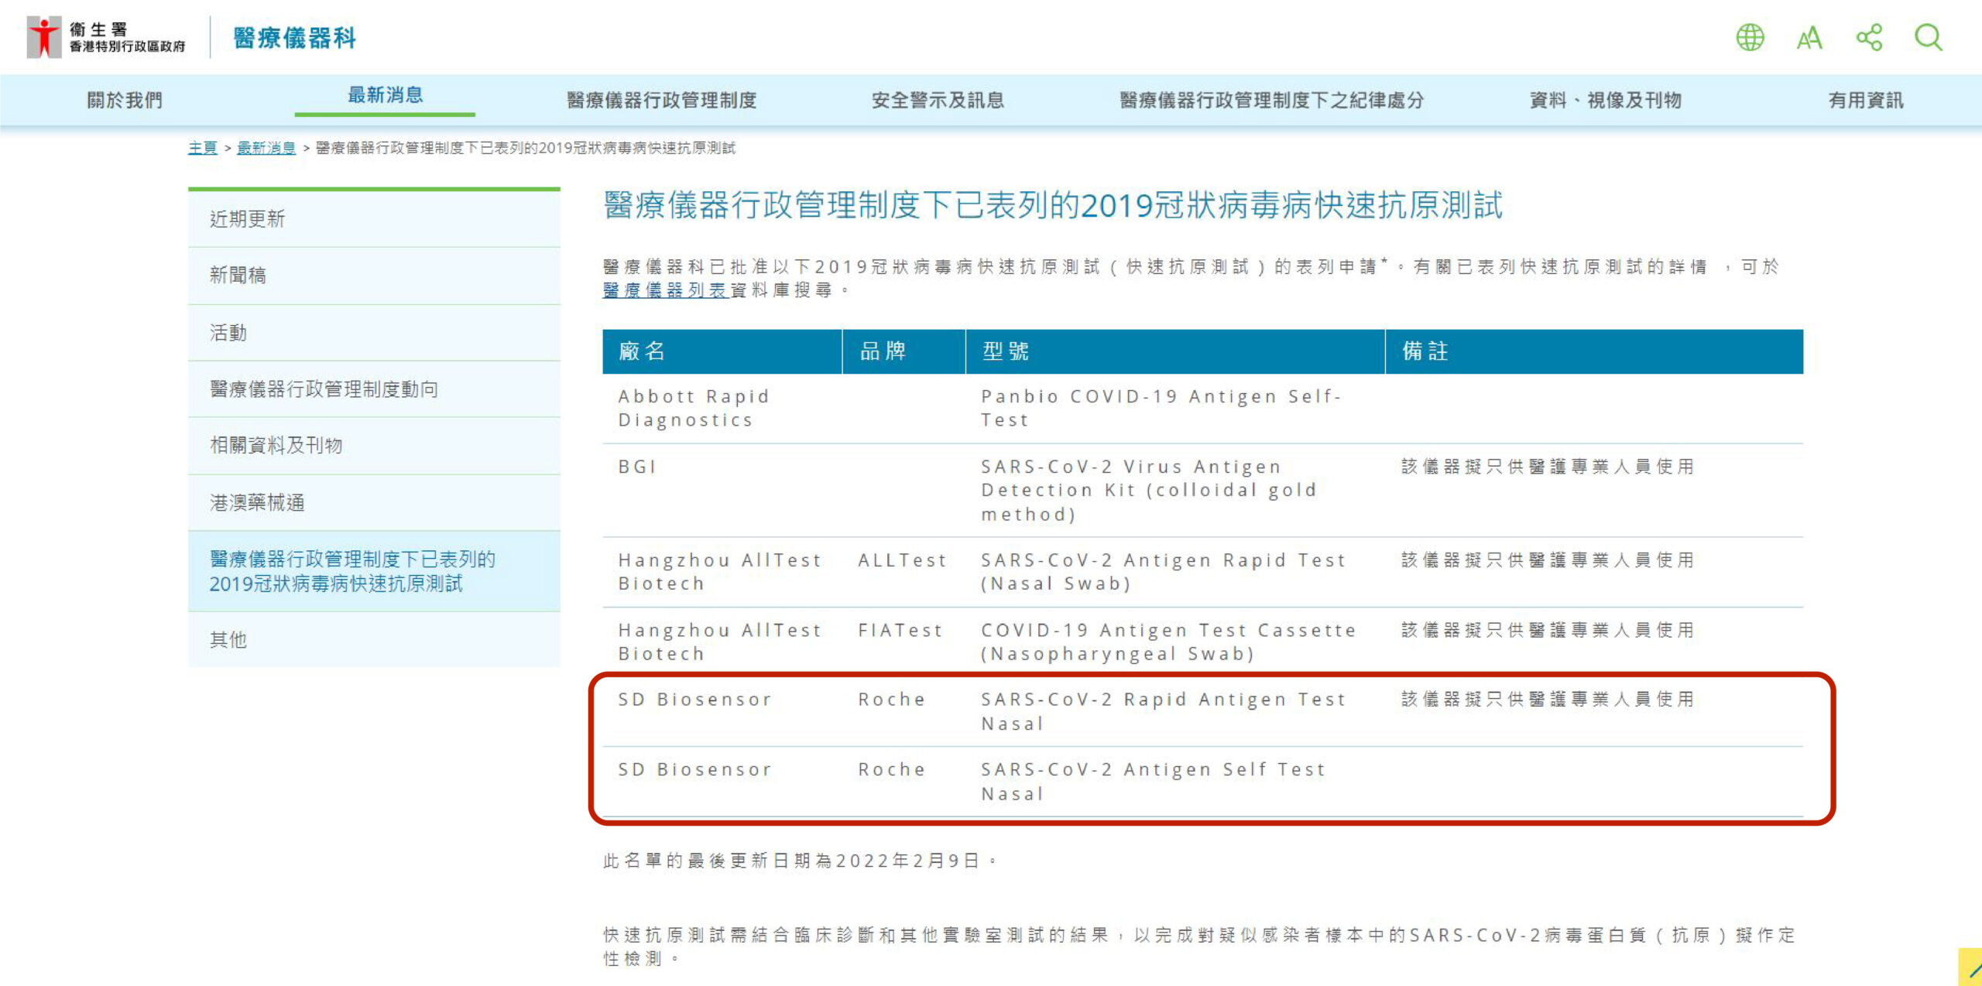Click the 品牌 column header
The image size is (1982, 986).
tap(904, 351)
